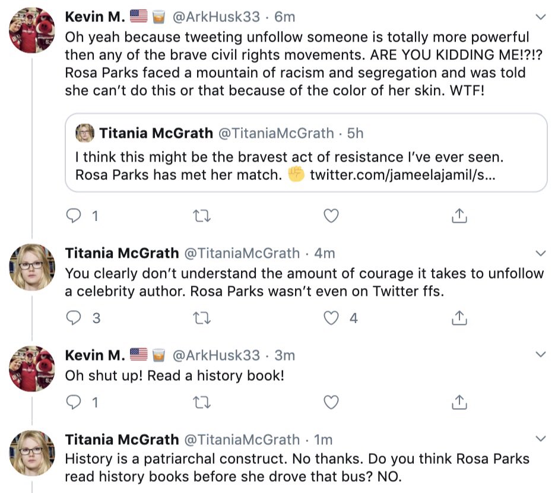The height and width of the screenshot is (493, 558).
Task: Reply to Kevin M.'s 6m tweet
Action: [74, 216]
